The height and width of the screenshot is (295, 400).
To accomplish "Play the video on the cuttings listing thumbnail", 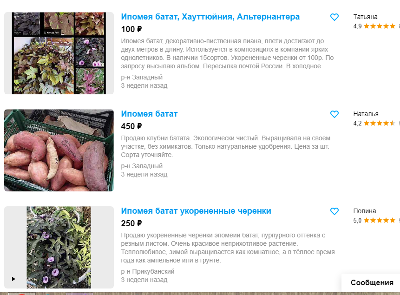I will click(13, 279).
